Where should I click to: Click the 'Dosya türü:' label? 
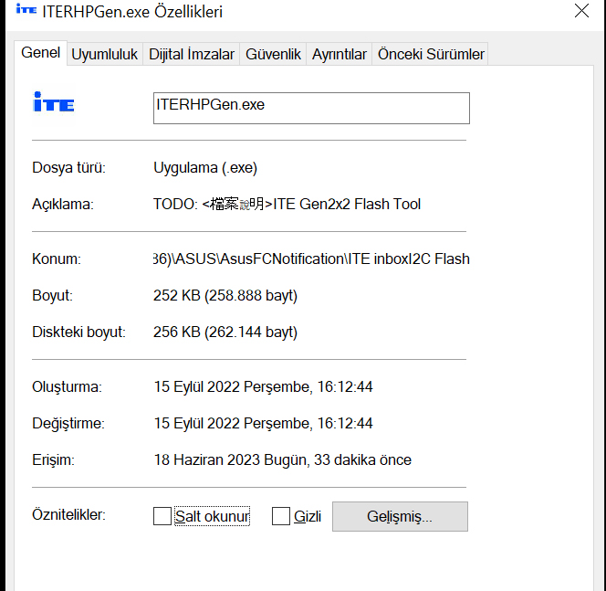(68, 168)
